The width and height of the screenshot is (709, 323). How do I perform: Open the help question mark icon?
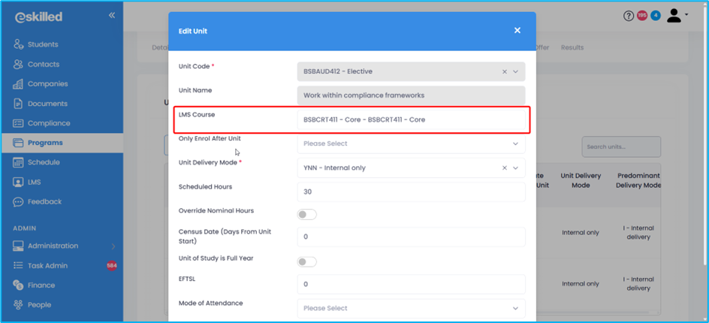[629, 16]
